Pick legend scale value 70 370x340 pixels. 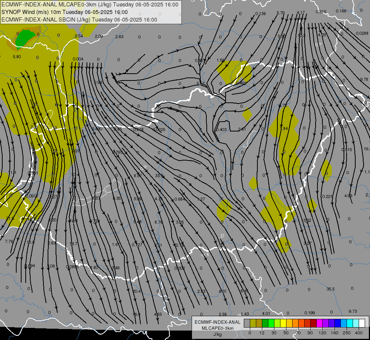298,333
